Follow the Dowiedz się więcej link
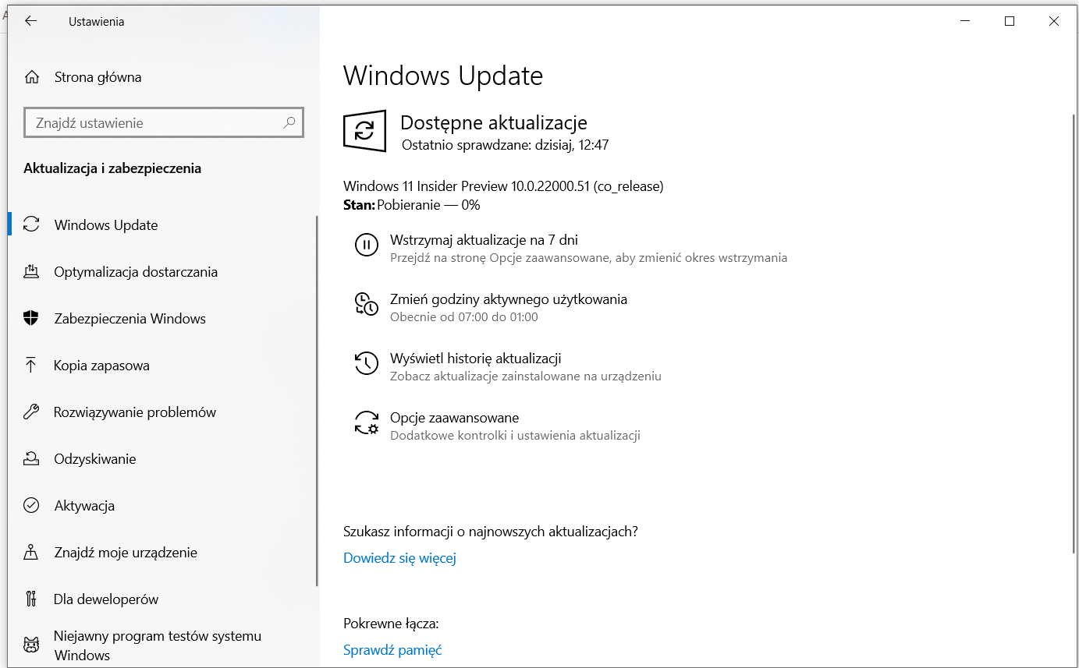Screen dimensions: 1079x668 [399, 558]
